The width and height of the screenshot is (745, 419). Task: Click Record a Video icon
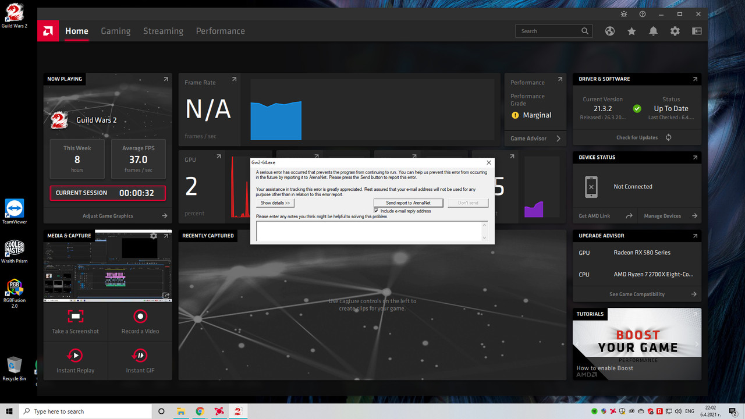point(140,317)
